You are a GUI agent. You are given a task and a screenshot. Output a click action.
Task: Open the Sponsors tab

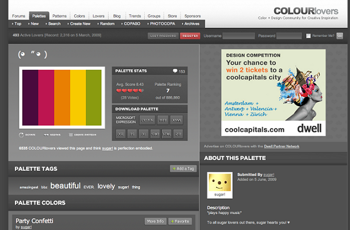point(192,16)
